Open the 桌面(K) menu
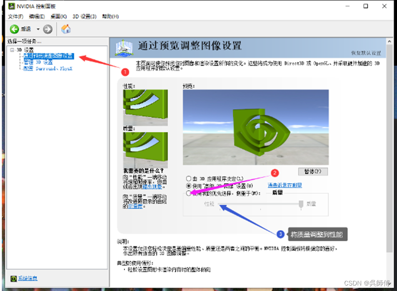 click(58, 16)
